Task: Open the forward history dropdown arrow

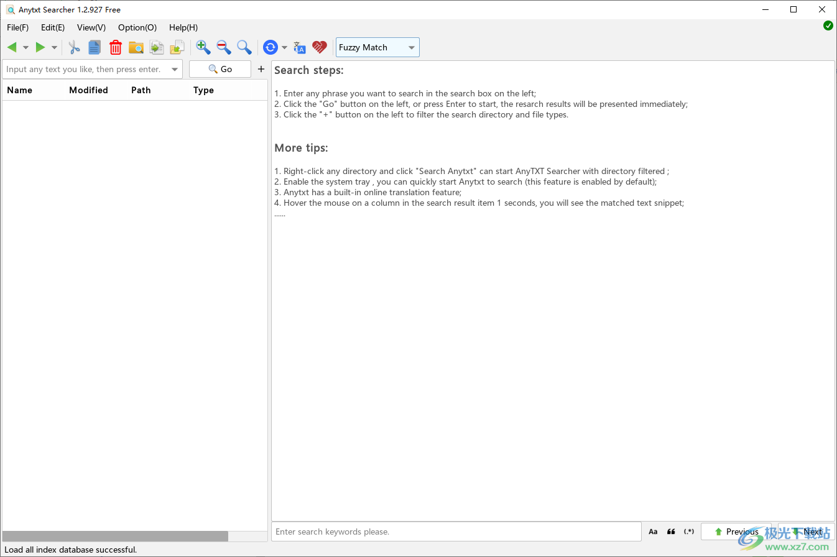Action: pos(54,48)
